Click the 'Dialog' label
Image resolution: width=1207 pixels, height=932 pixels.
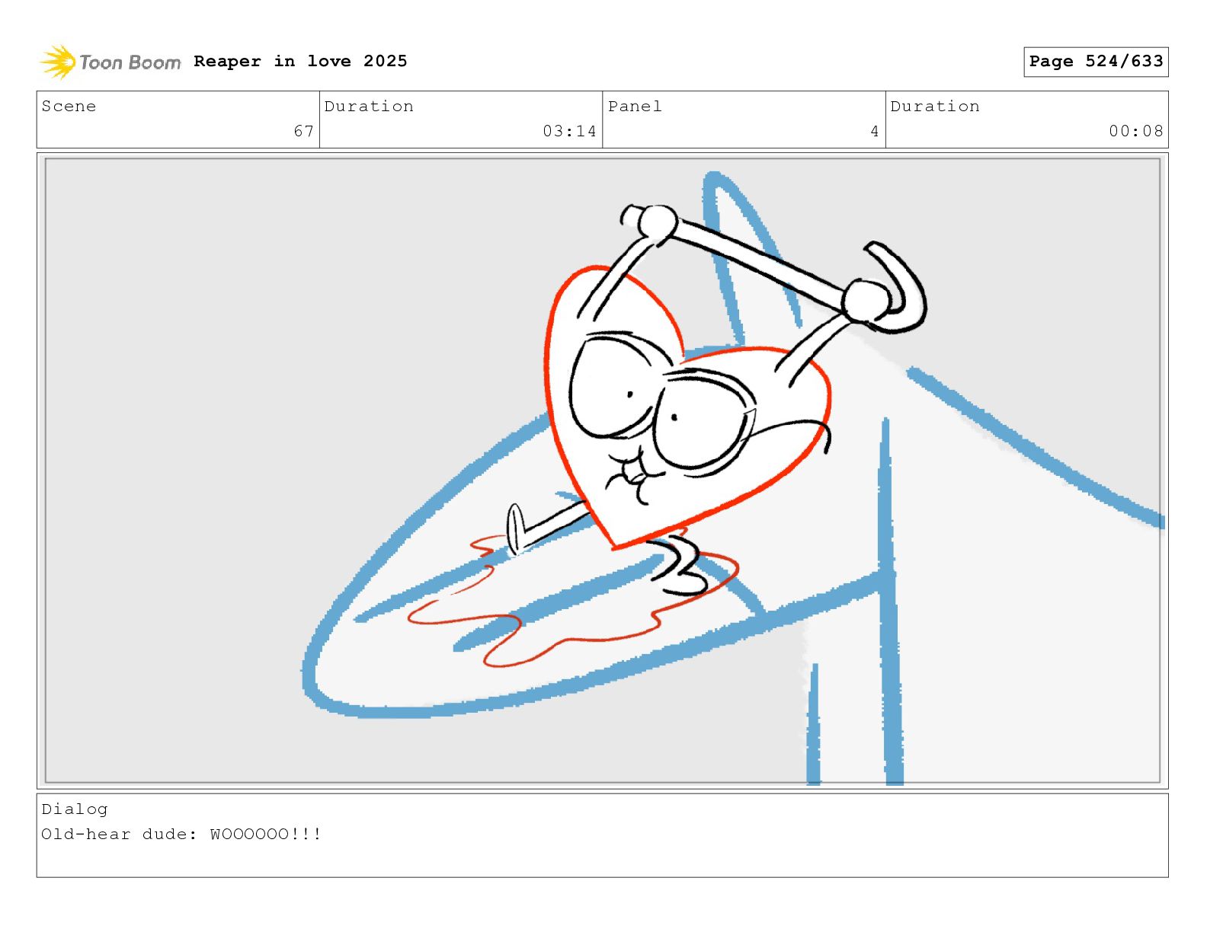75,809
